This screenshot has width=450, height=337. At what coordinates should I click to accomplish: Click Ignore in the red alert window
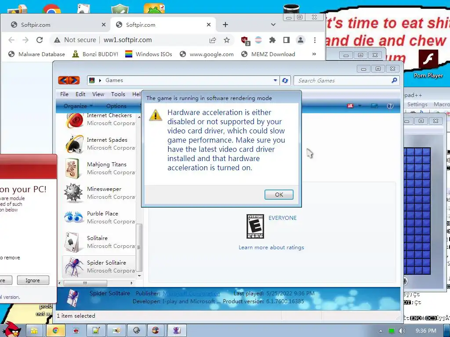(33, 280)
